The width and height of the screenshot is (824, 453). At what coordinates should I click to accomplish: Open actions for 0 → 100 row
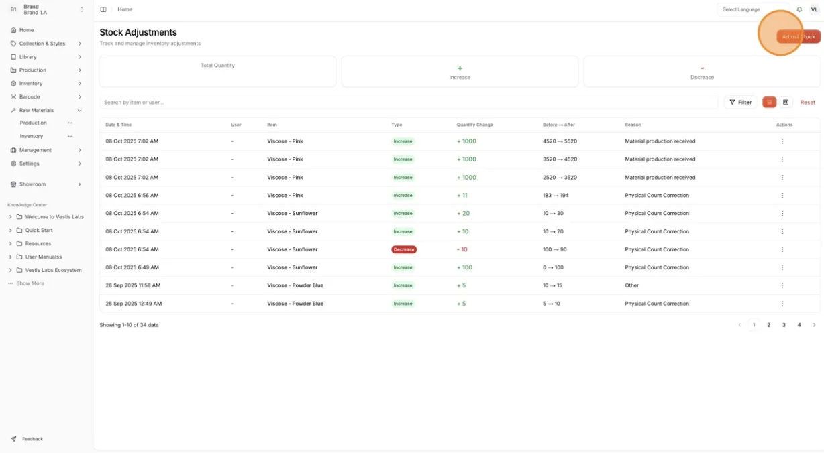(782, 267)
